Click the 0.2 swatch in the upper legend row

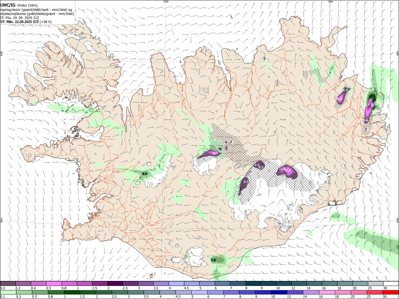coord(8,283)
